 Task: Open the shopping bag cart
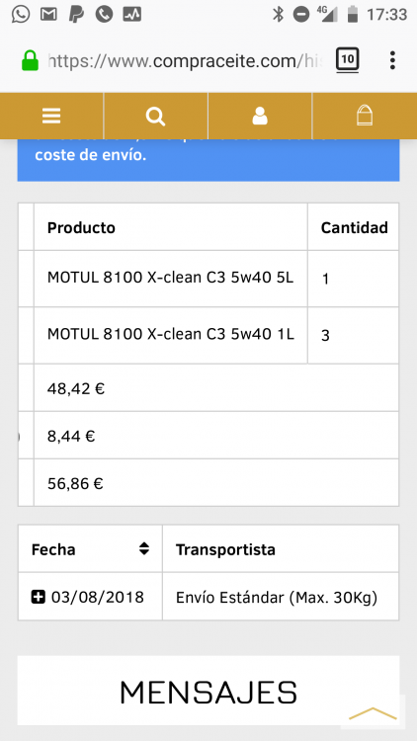(364, 116)
